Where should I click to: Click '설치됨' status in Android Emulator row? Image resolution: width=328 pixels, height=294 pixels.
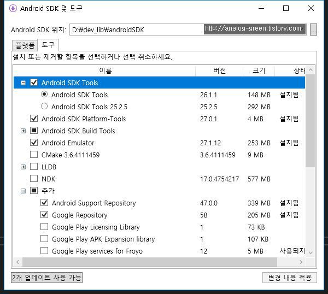coord(289,143)
